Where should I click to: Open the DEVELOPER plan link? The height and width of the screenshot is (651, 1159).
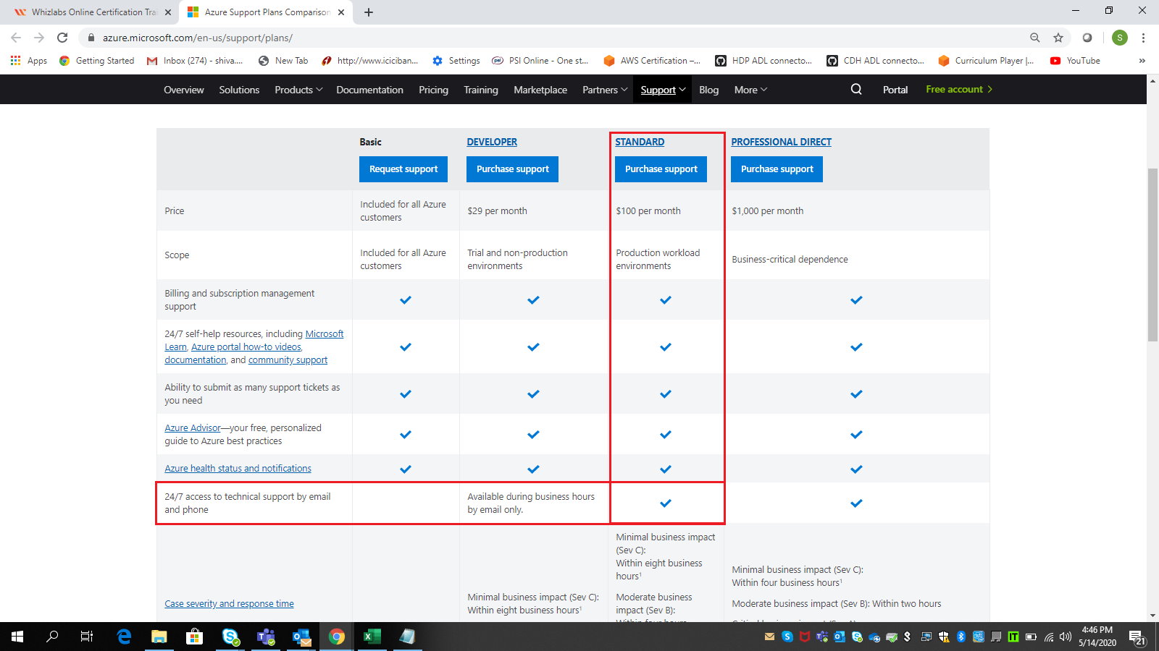492,142
